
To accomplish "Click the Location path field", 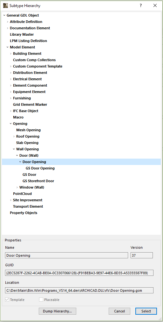I will [x=79, y=290].
